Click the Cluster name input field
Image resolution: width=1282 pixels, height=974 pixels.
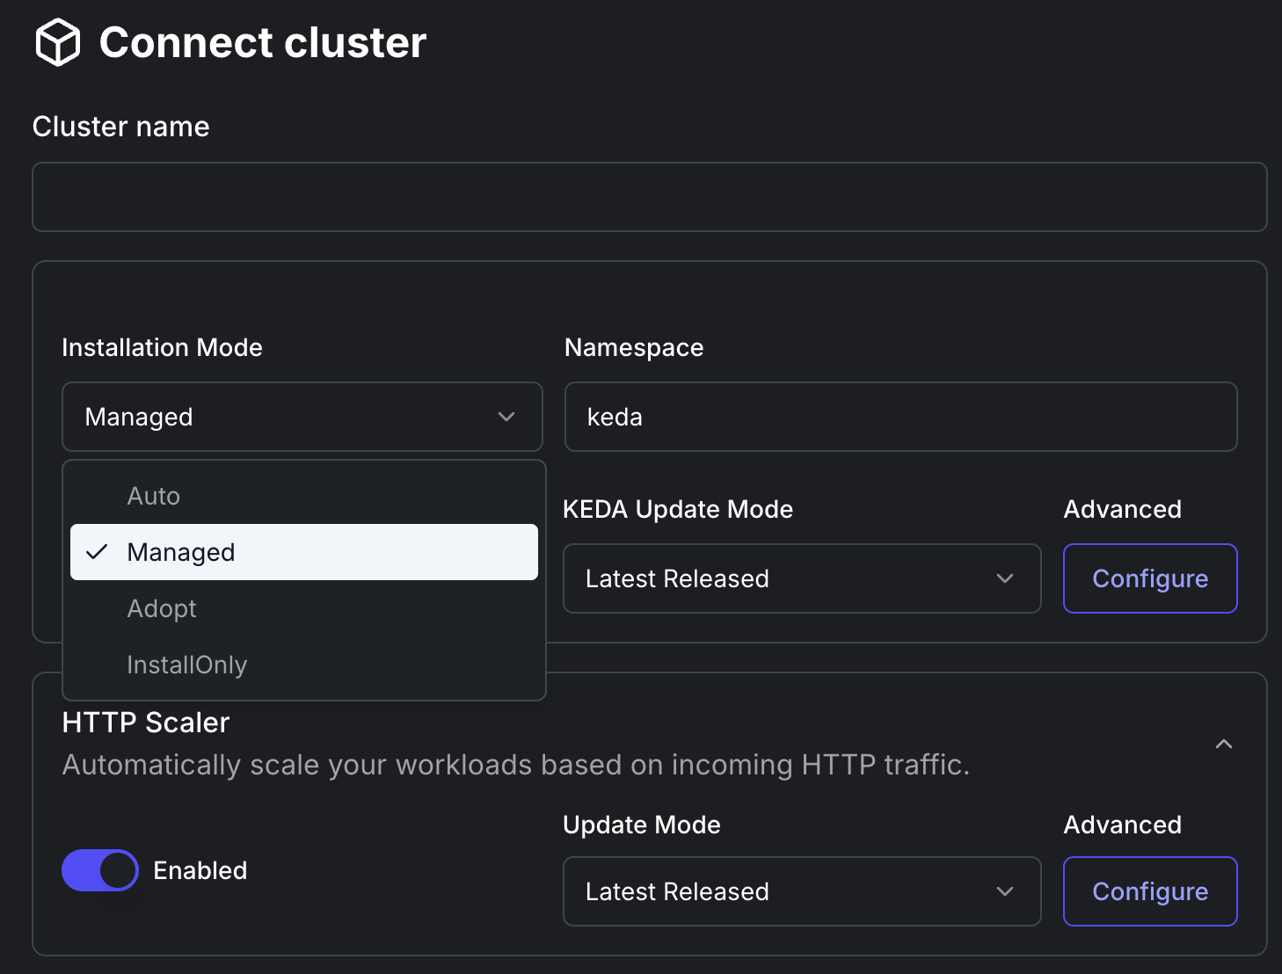pyautogui.click(x=650, y=197)
